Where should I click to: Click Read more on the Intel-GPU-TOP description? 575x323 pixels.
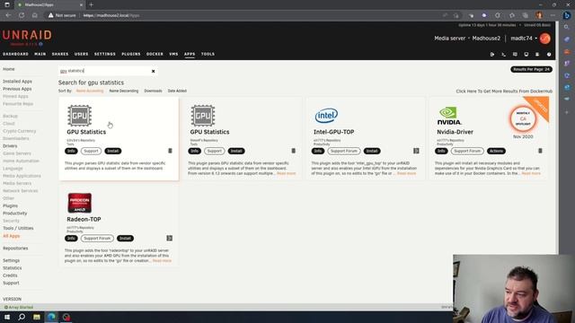[406, 173]
